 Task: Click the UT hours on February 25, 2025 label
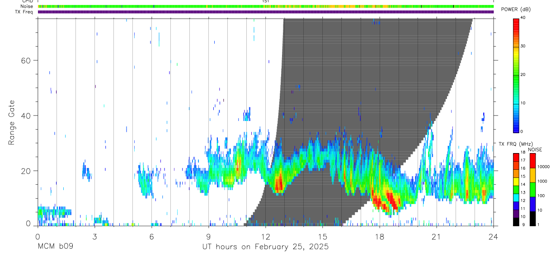coord(265,247)
